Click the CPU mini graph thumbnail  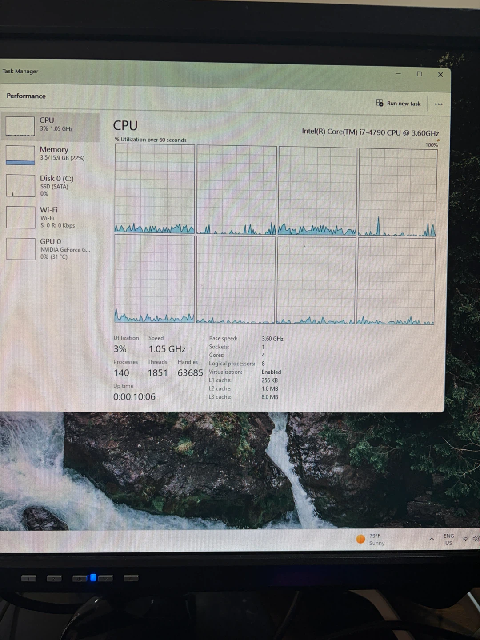click(x=20, y=126)
